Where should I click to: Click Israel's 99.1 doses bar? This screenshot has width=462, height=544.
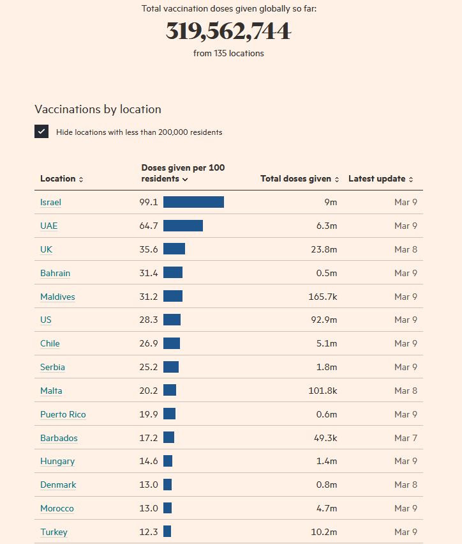coord(193,202)
